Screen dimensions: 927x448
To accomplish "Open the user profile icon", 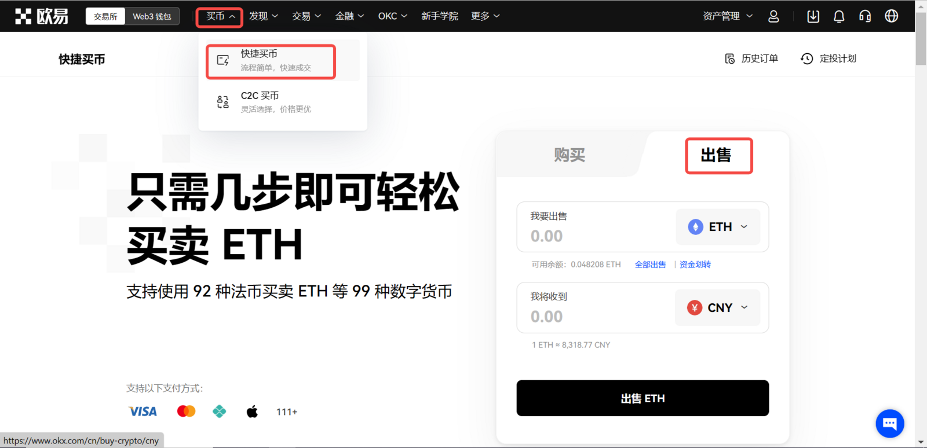I will (773, 16).
